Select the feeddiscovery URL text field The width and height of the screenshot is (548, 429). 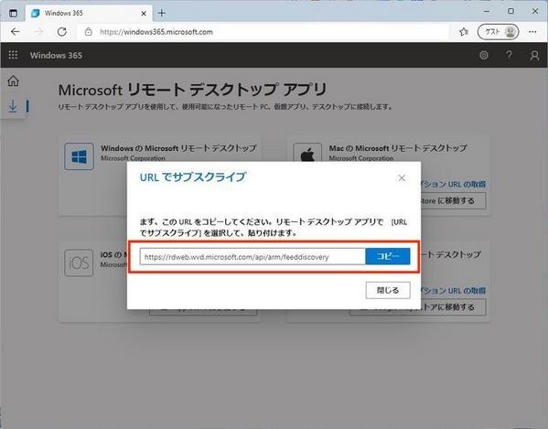pos(253,257)
